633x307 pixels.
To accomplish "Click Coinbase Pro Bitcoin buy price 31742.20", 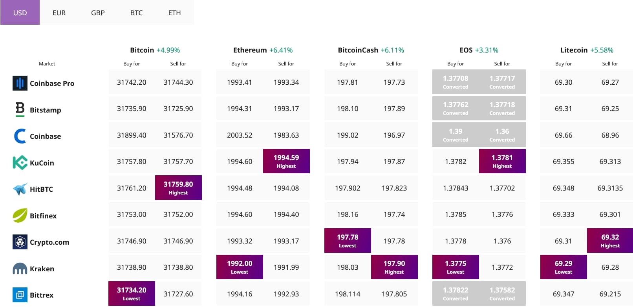I will tap(132, 82).
